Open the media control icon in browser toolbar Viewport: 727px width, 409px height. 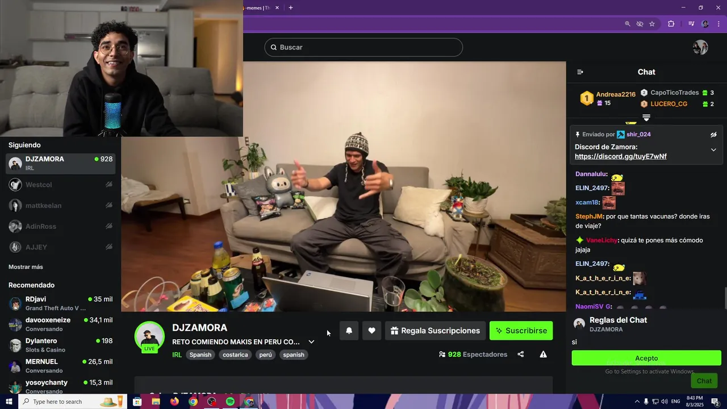coord(691,24)
